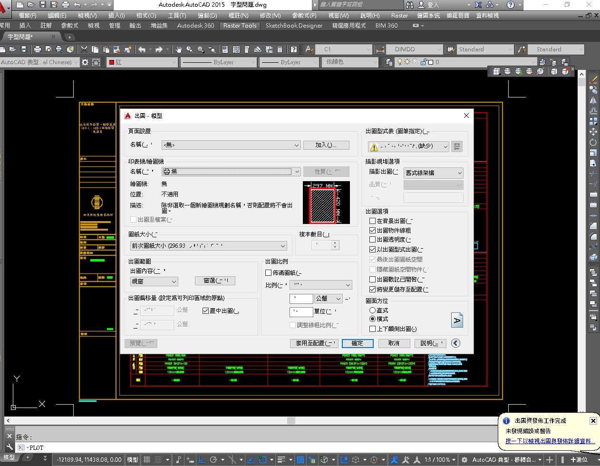This screenshot has height=466, width=600.
Task: Click the Paste clipboard icon
Action: pos(106,49)
